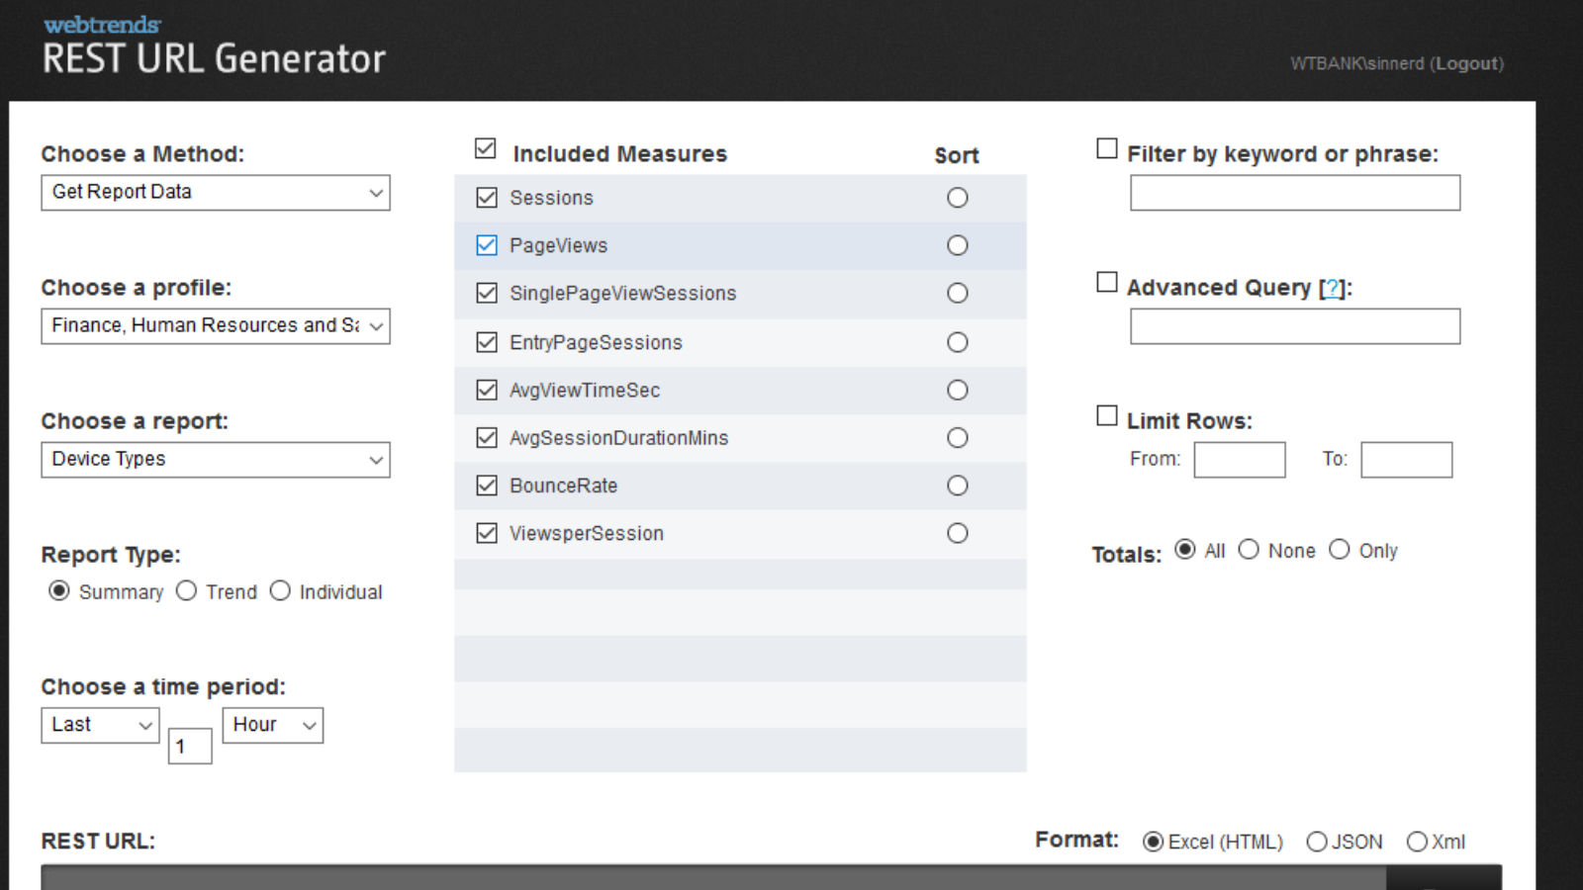
Task: Sort by AvgViewTimeSec
Action: click(958, 390)
